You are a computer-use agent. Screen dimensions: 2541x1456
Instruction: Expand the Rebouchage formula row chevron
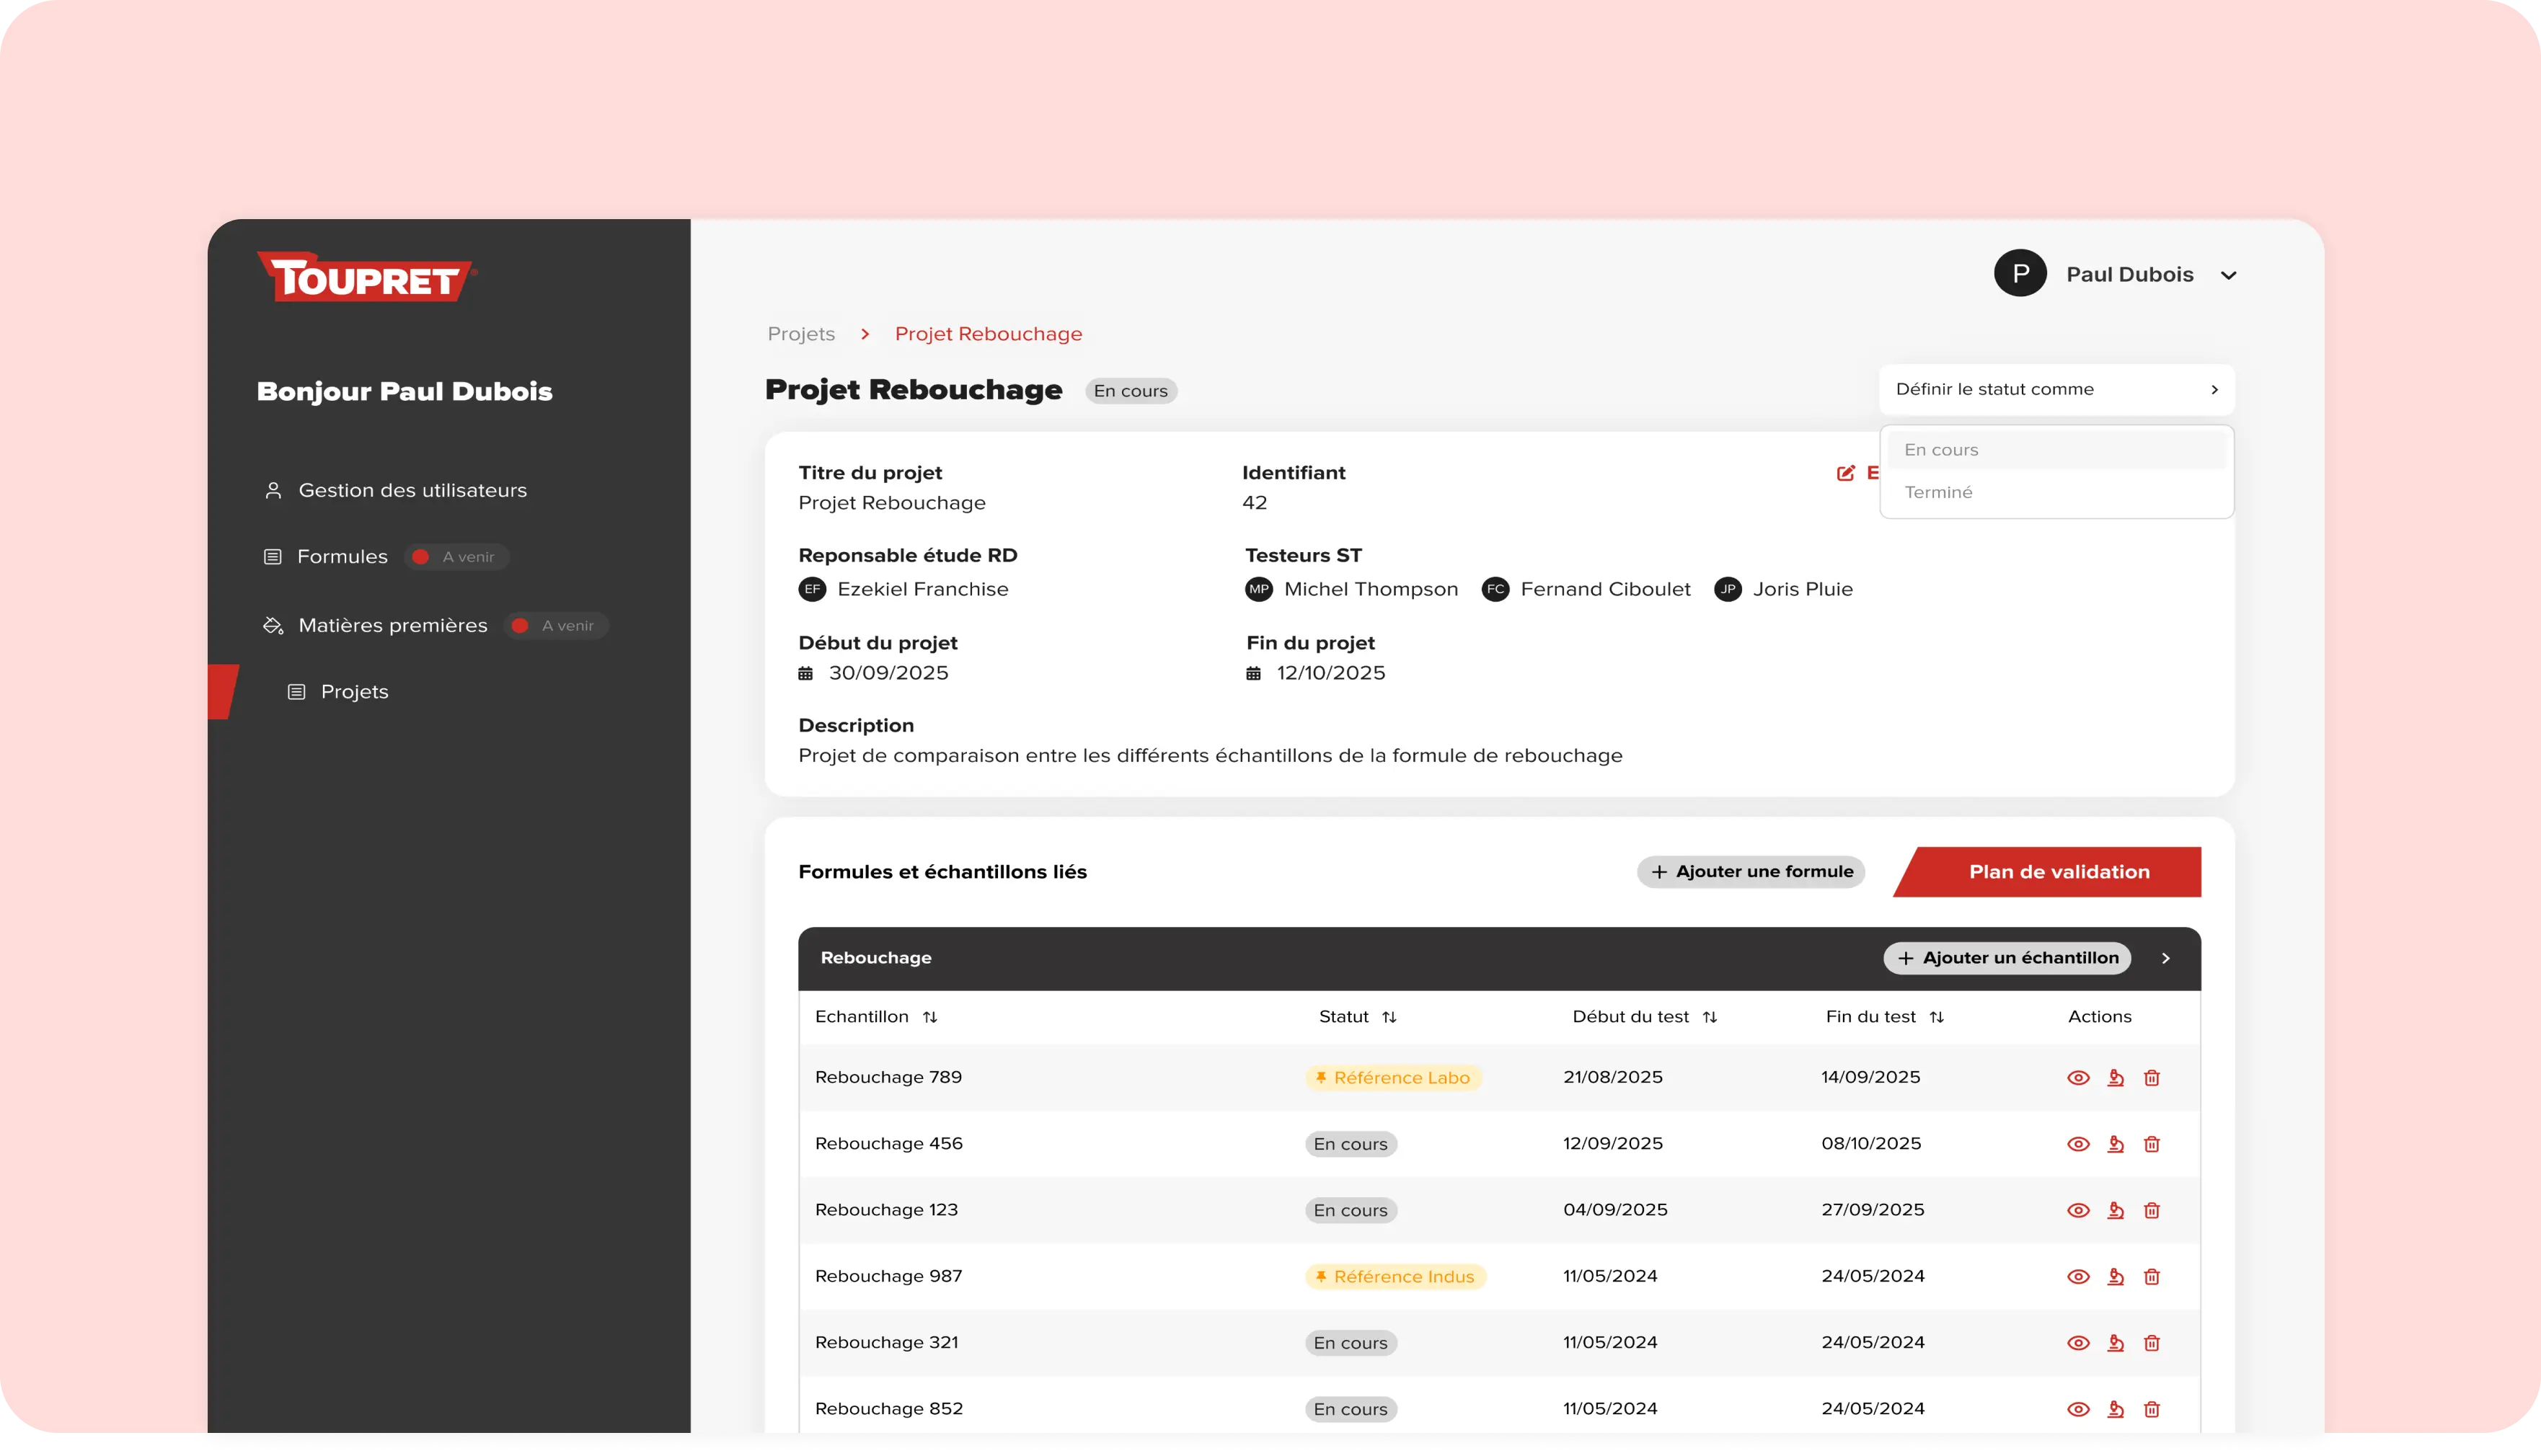click(2166, 958)
